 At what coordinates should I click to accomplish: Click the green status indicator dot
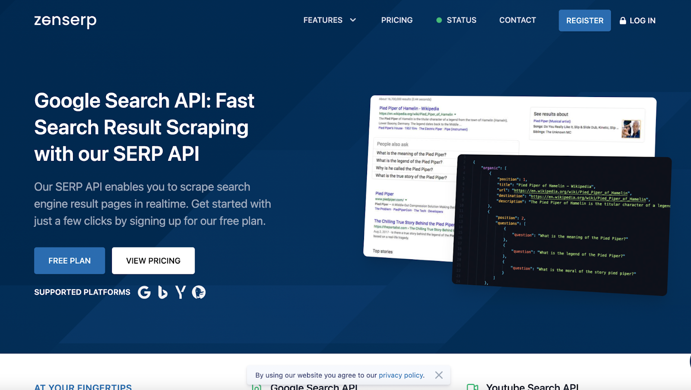[x=439, y=20]
